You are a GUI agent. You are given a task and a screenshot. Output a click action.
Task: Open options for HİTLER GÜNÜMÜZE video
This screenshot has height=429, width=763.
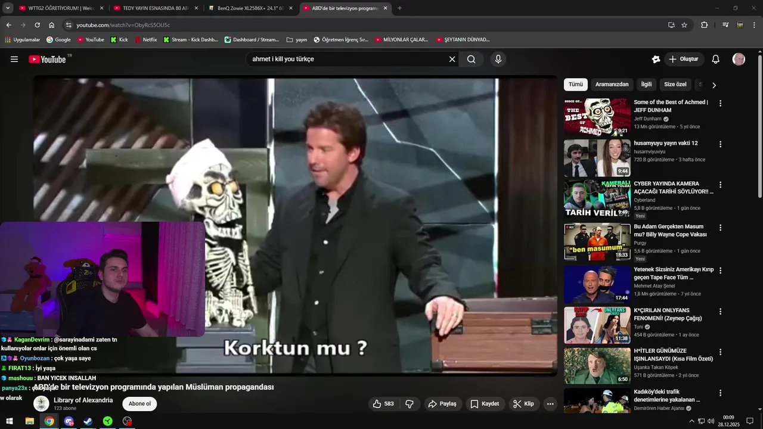[x=720, y=352]
